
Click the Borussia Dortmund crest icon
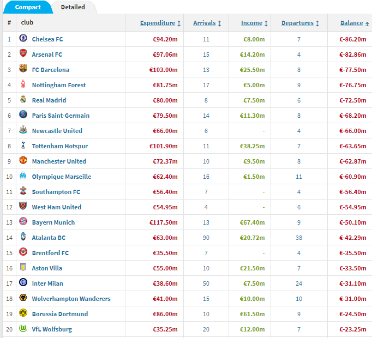23,314
